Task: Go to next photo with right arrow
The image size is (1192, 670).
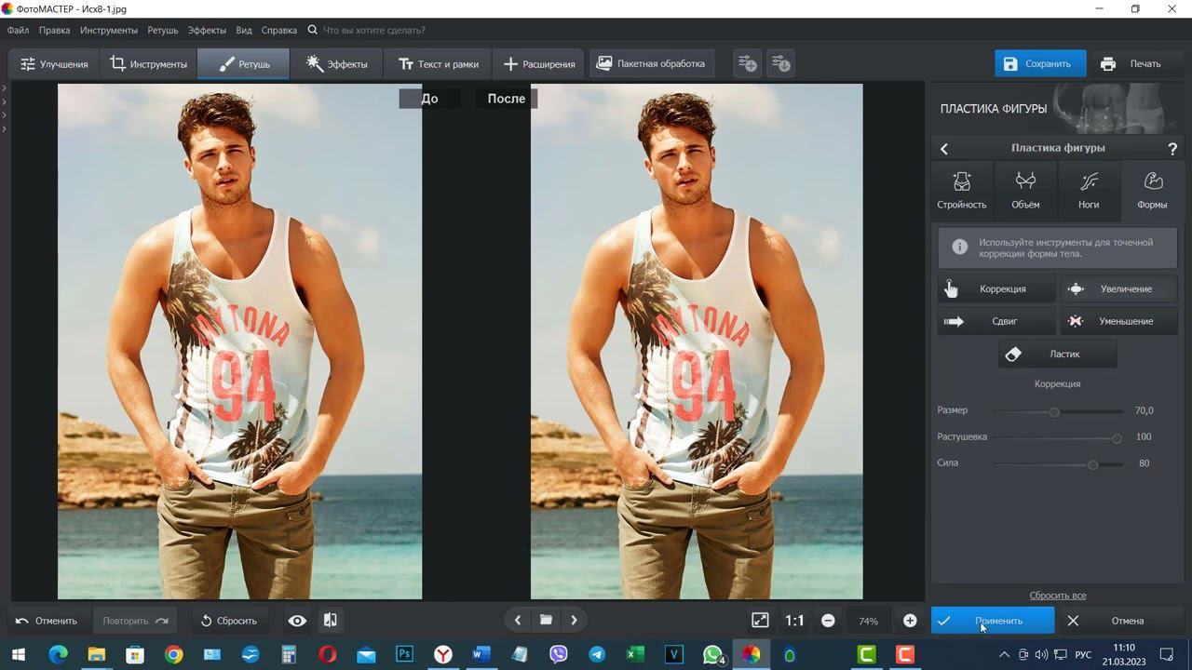Action: (x=574, y=621)
